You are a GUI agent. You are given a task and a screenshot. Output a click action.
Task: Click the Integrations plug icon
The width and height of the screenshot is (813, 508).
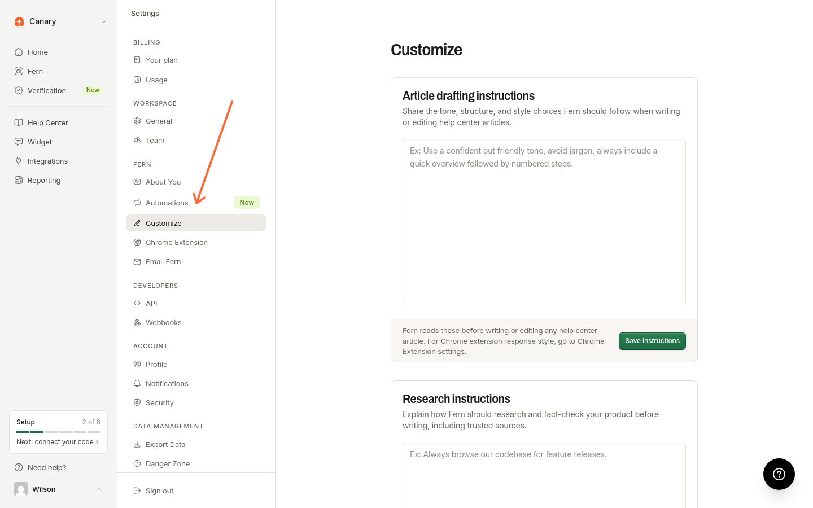point(19,161)
